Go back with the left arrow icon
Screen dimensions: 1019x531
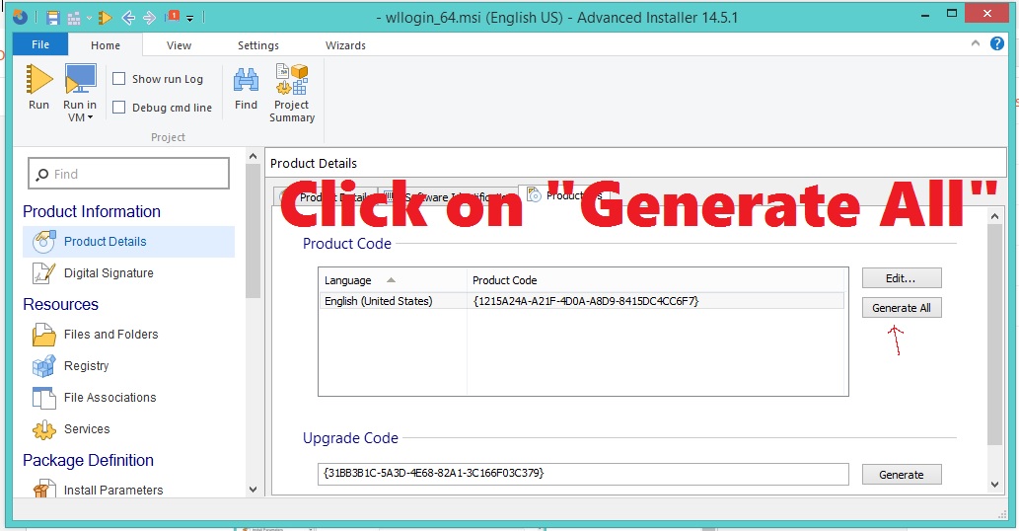(128, 18)
